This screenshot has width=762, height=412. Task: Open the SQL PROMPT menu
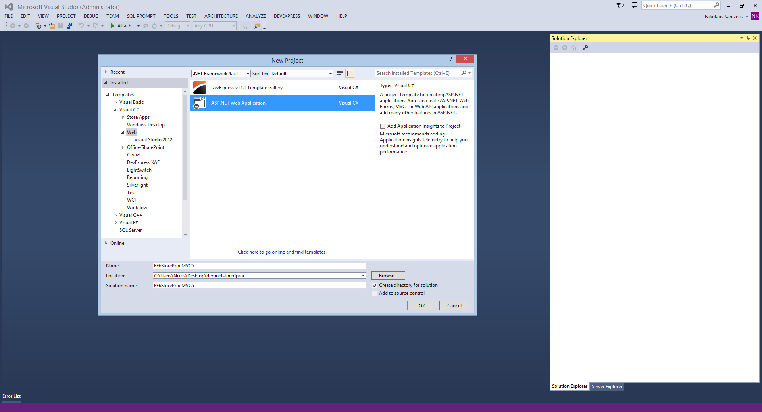[141, 16]
